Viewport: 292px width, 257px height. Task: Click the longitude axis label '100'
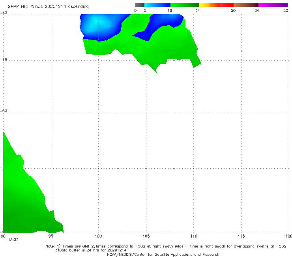(x=98, y=236)
